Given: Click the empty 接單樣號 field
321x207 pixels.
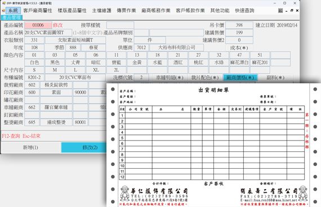Looking at the screenshot, I should point(120,25).
